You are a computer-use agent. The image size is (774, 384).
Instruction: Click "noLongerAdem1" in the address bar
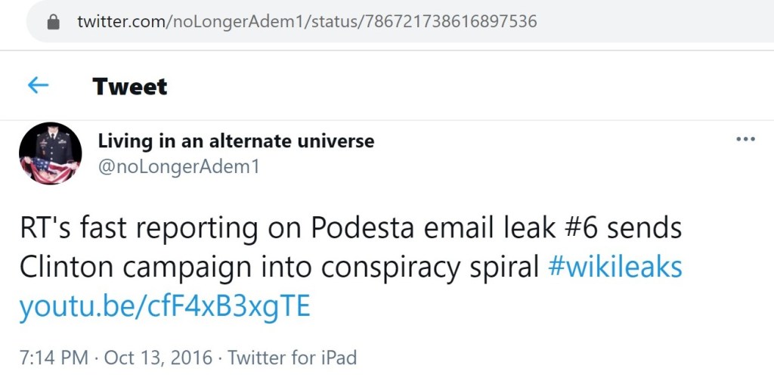click(237, 22)
